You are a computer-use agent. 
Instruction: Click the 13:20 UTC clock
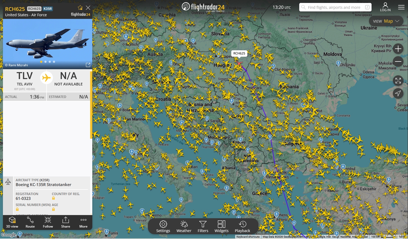(x=282, y=7)
